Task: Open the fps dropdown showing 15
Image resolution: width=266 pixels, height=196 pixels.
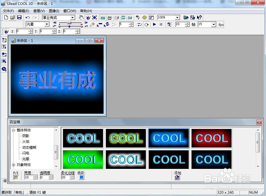Action: (x=214, y=25)
